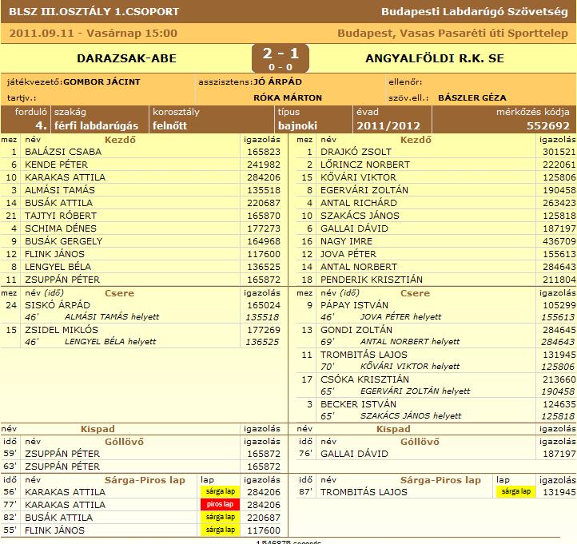
Task: Select away starter LŐRINCZ NORBERT
Action: click(x=365, y=165)
